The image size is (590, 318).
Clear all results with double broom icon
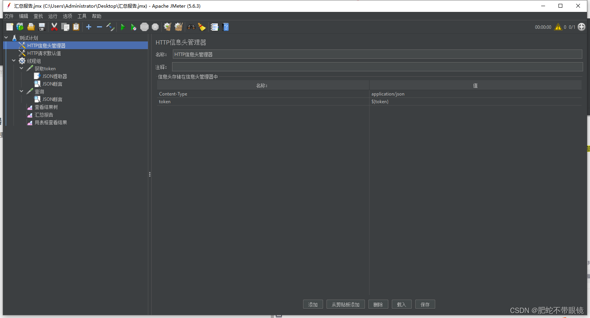[179, 27]
